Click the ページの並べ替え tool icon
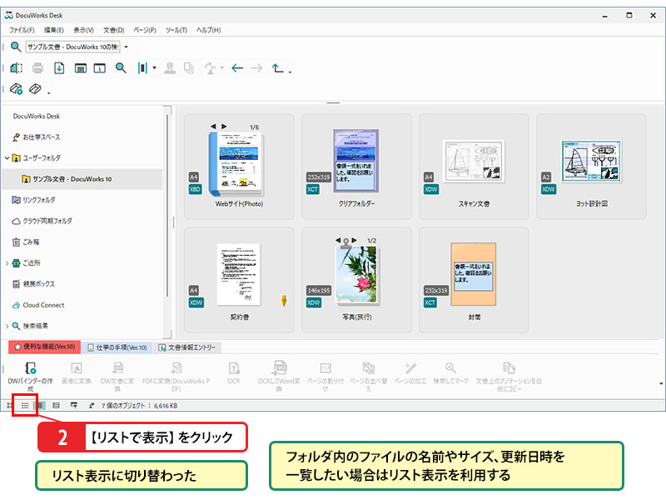The image size is (666, 500). coord(368,377)
